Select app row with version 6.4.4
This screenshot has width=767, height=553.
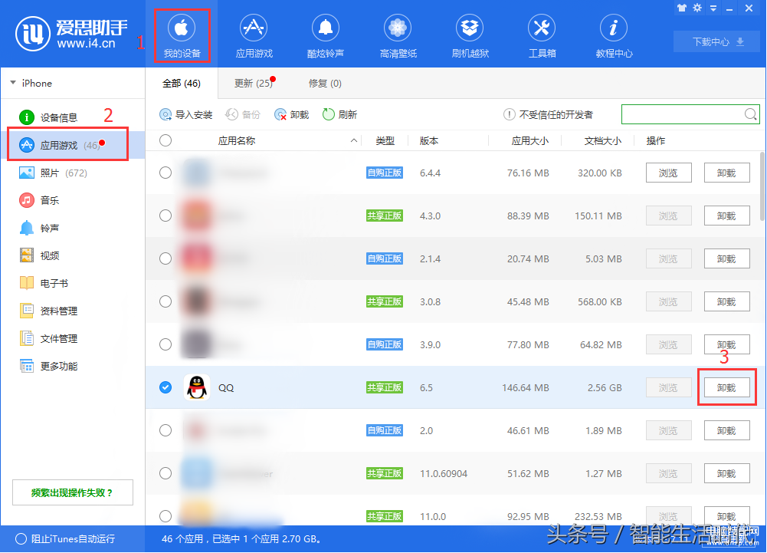pos(166,173)
